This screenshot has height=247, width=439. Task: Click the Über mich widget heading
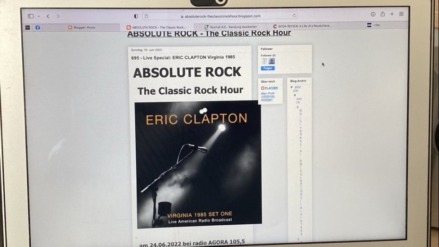click(268, 81)
